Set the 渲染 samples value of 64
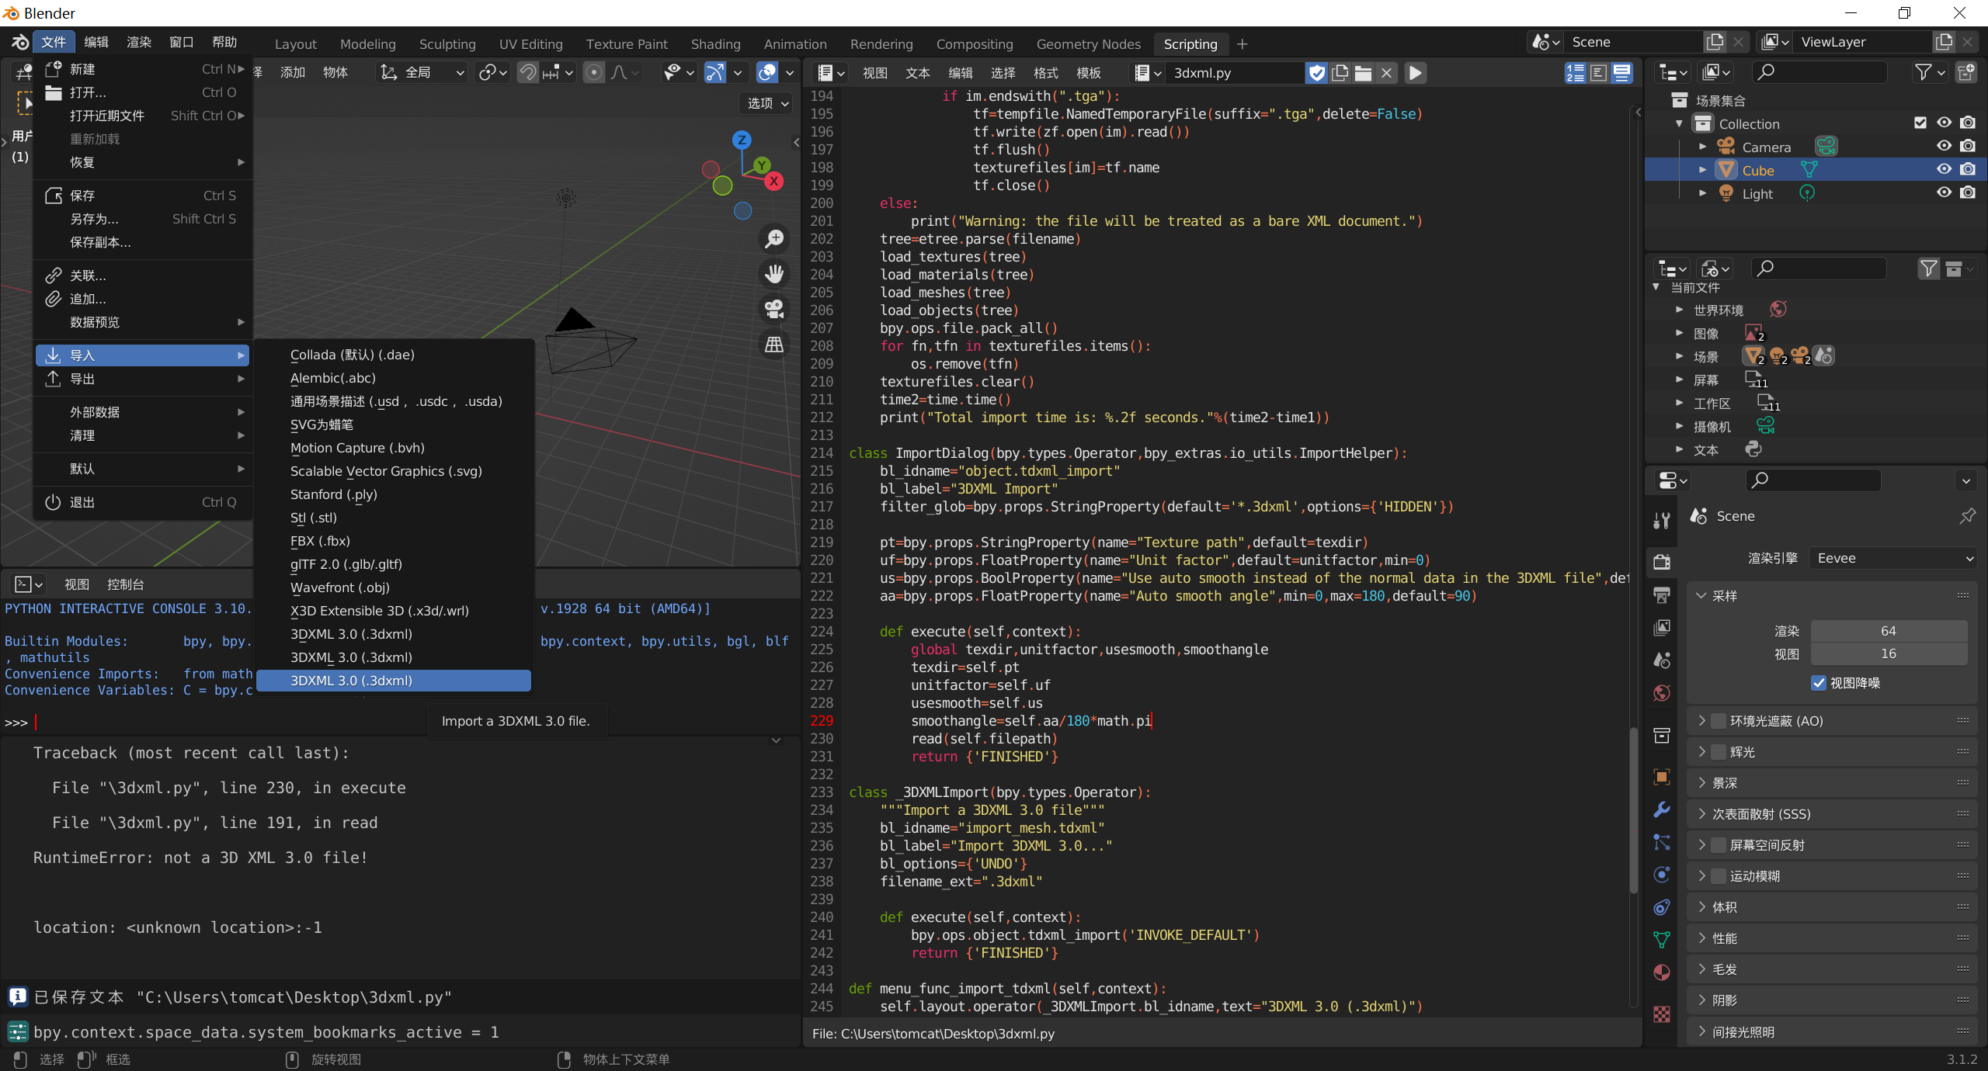 point(1890,630)
